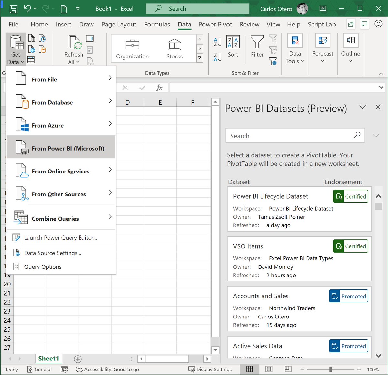Viewport: 388px width, 375px height.
Task: Switch to the Formulas tab
Action: (x=157, y=24)
